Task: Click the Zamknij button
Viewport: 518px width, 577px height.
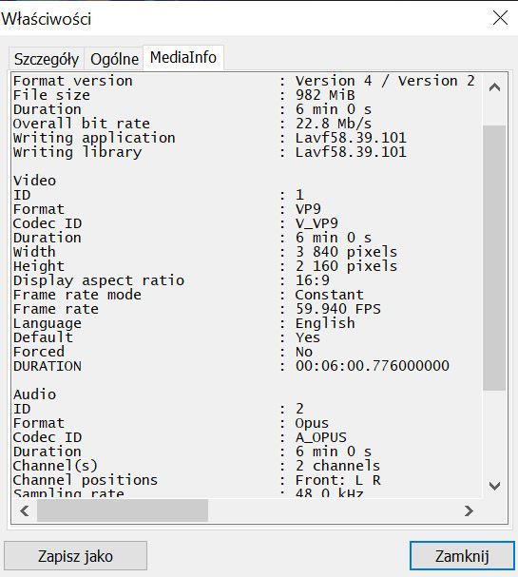Action: pyautogui.click(x=462, y=556)
